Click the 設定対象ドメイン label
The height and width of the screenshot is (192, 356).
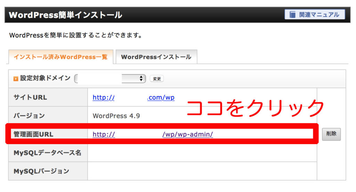(x=45, y=78)
